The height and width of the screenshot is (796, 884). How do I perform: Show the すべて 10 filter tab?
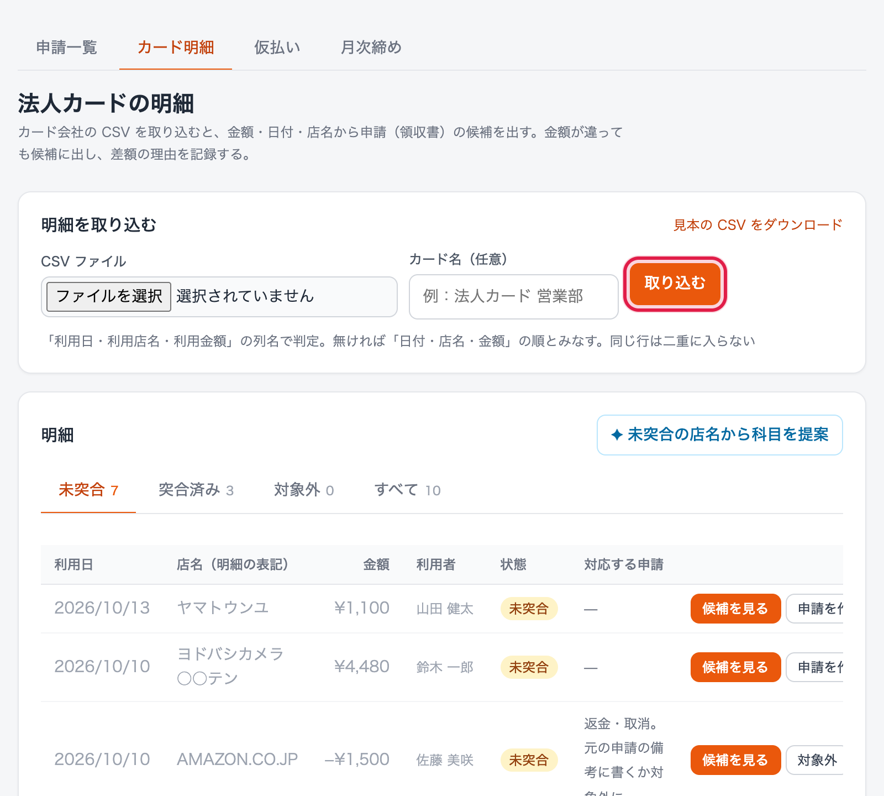coord(407,490)
